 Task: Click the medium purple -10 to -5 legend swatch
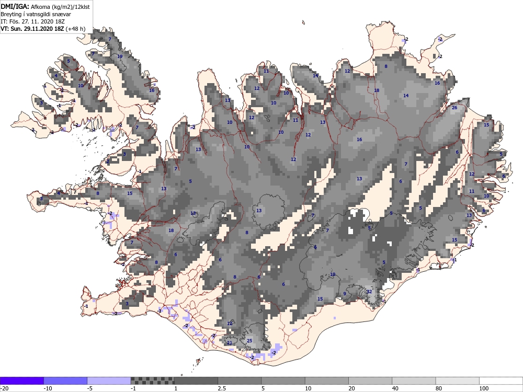click(x=65, y=381)
